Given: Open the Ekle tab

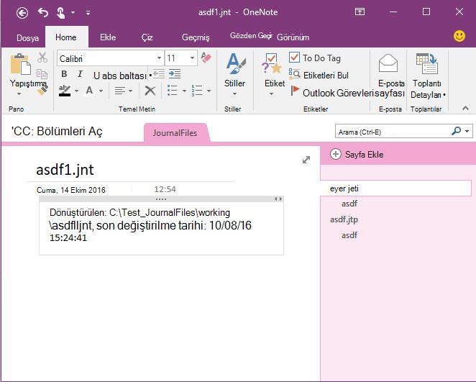Looking at the screenshot, I should [108, 37].
